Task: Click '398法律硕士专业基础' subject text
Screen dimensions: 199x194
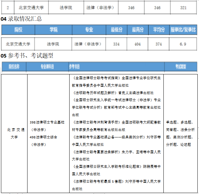Action: [x=47, y=122]
